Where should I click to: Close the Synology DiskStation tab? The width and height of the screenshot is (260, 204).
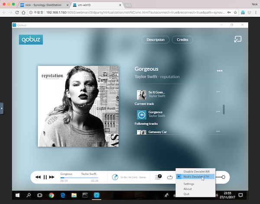68,5
